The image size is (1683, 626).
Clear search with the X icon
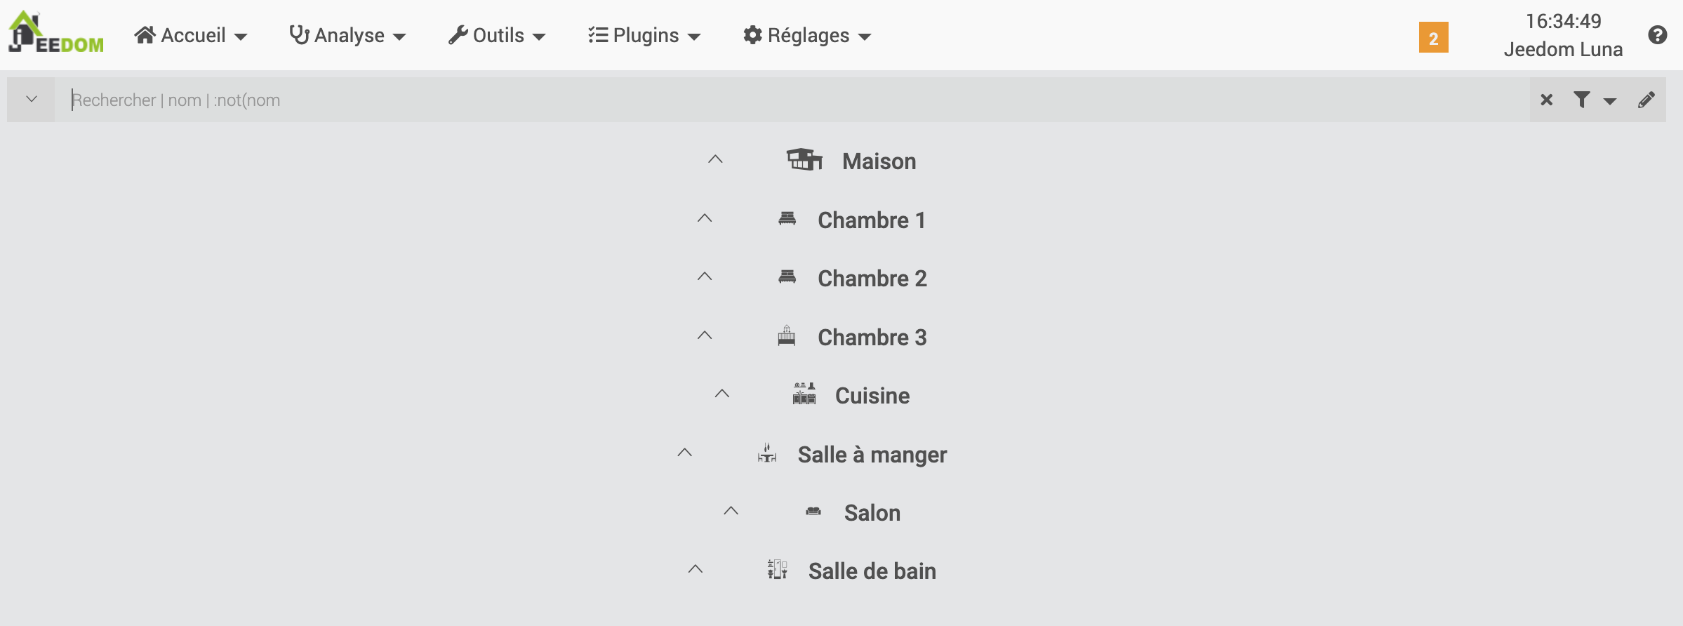[1546, 100]
